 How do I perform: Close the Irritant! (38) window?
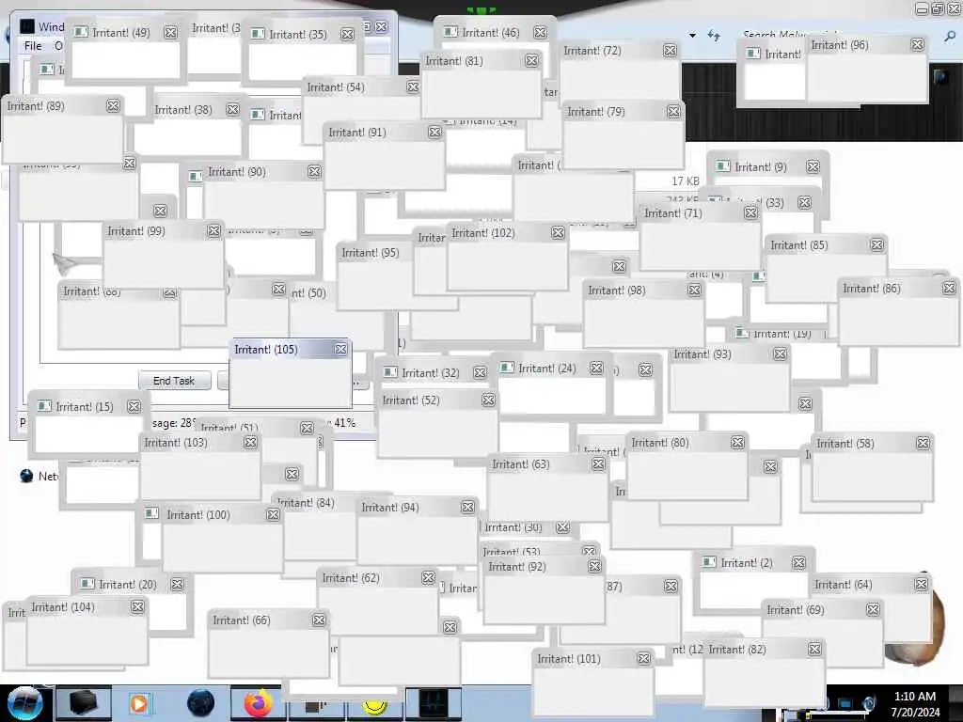click(232, 109)
